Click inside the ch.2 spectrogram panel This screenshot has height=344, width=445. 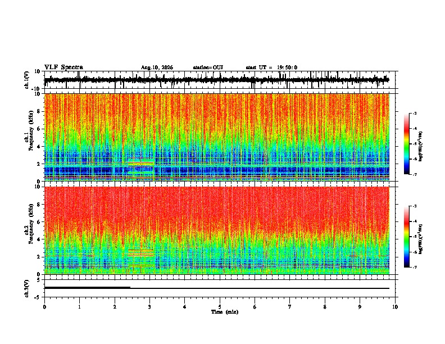pyautogui.click(x=216, y=230)
